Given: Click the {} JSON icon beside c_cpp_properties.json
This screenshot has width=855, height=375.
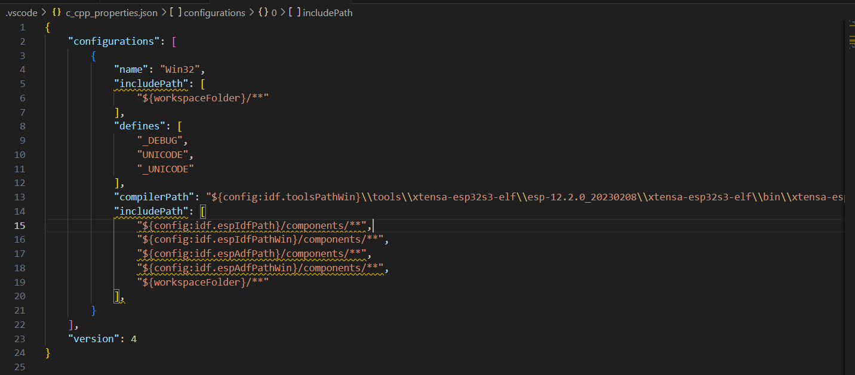Looking at the screenshot, I should [56, 12].
